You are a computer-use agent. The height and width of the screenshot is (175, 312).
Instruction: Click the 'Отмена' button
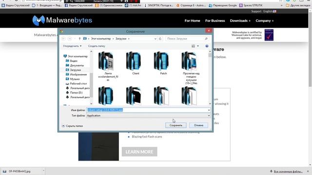(198, 125)
